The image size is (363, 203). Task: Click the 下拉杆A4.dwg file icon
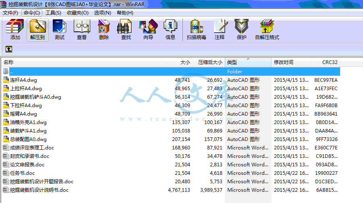pos(6,105)
